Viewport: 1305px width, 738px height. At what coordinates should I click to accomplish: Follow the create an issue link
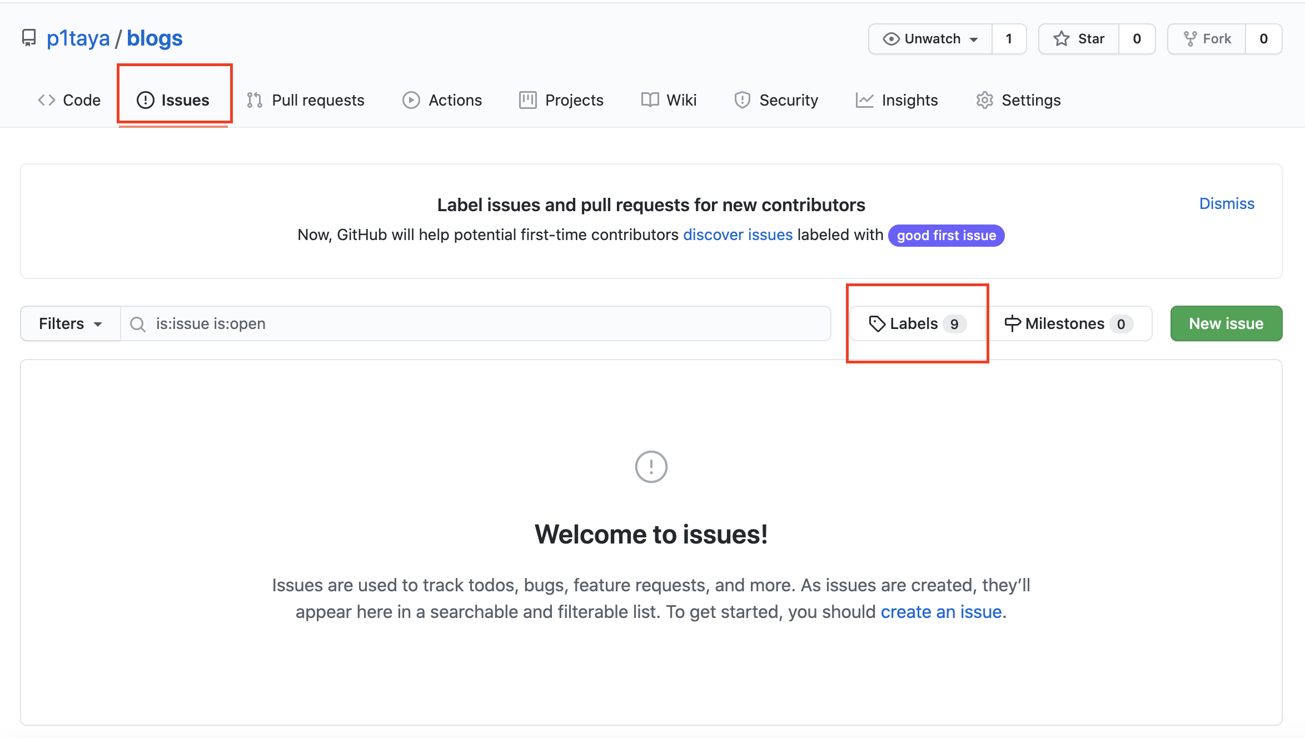tap(941, 611)
